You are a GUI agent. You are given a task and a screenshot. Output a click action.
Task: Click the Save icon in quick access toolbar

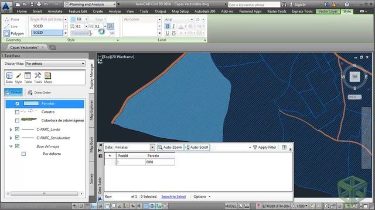(32, 4)
